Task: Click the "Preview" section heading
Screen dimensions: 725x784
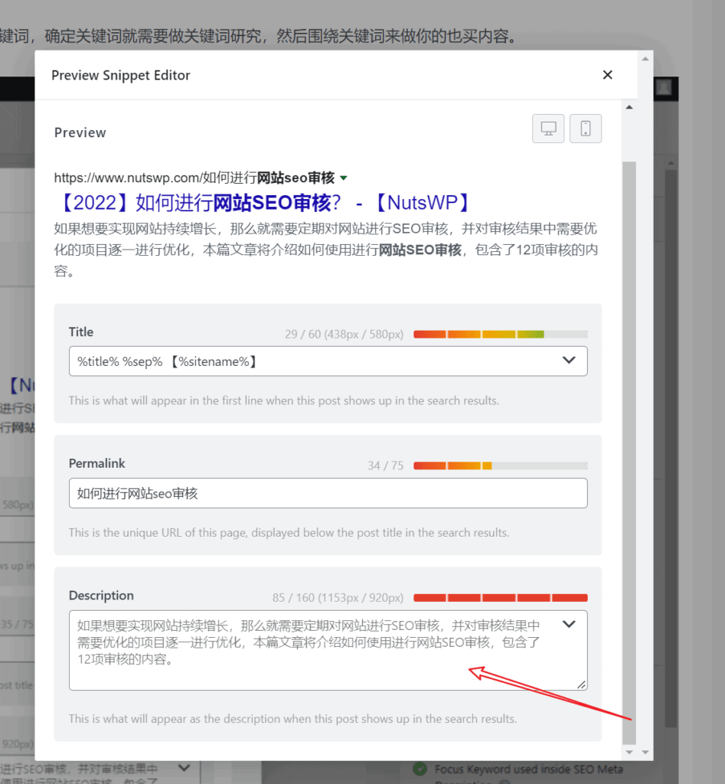Action: pyautogui.click(x=80, y=132)
